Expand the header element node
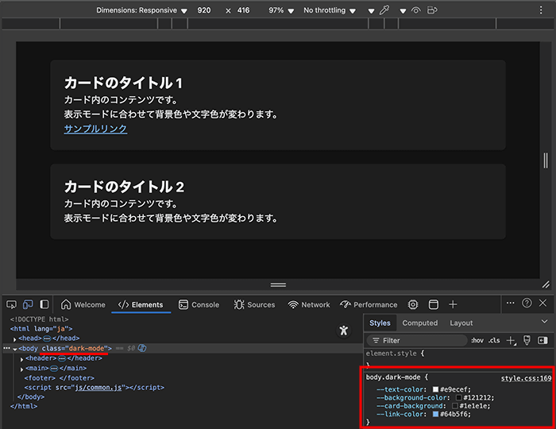The width and height of the screenshot is (556, 429). 22,359
